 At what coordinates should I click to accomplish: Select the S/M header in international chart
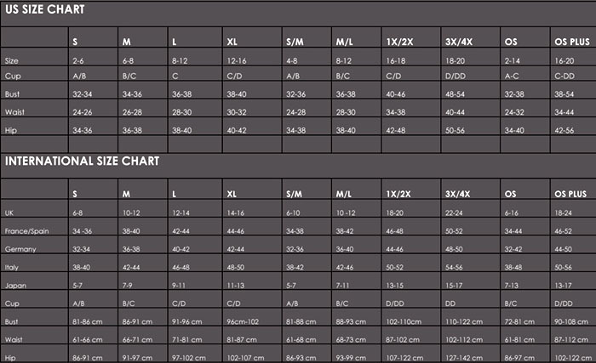(x=295, y=194)
